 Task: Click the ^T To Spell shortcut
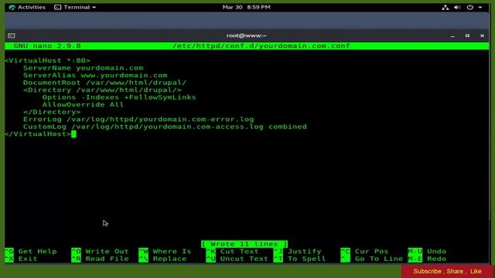299,259
